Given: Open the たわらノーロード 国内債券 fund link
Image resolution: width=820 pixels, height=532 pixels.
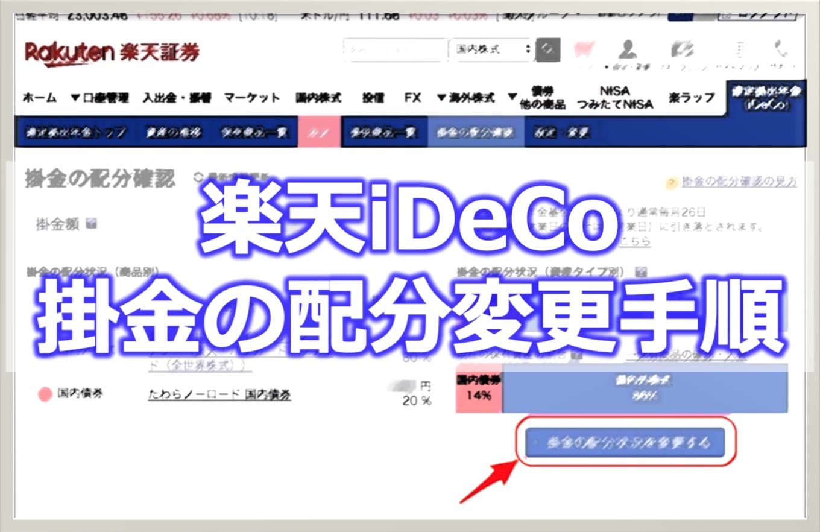Looking at the screenshot, I should 219,394.
